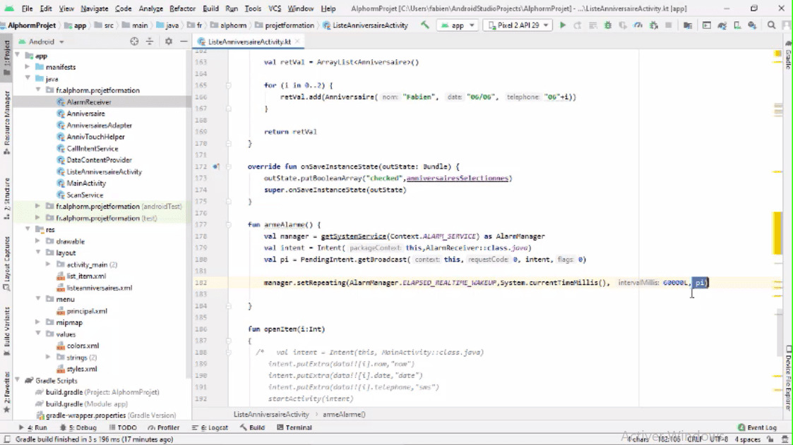Open the Pixel 2 API 29 device dropdown

518,23
